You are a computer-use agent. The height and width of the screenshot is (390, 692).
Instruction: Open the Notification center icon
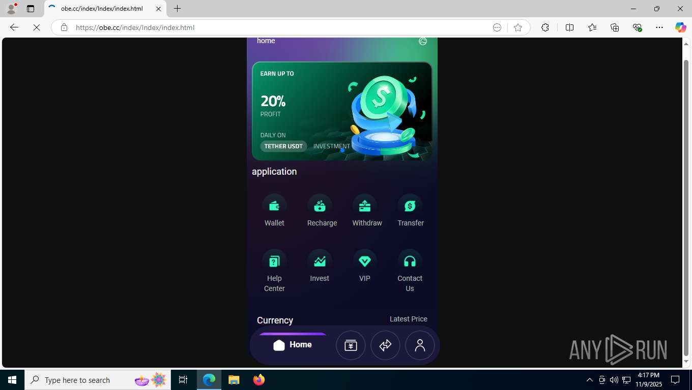(675, 380)
